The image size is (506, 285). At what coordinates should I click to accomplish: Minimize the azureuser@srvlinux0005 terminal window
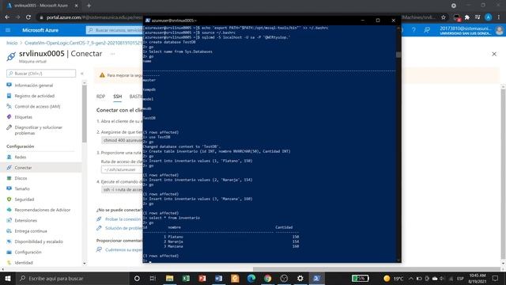[x=363, y=21]
